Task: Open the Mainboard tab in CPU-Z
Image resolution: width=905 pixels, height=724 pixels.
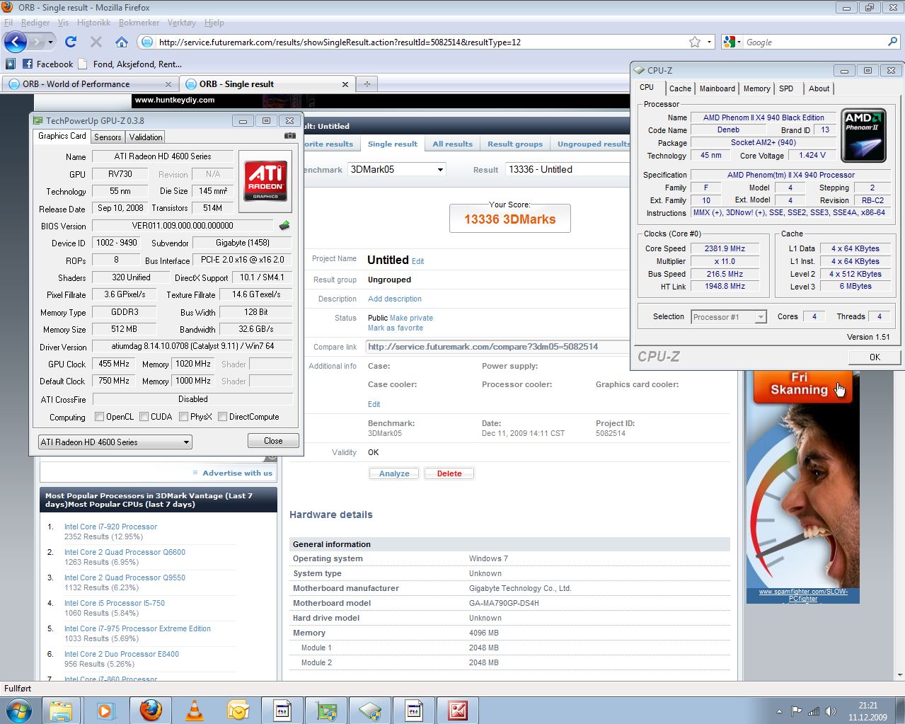Action: [717, 88]
